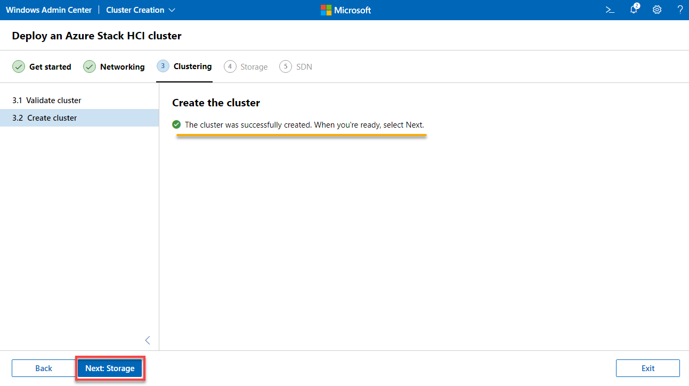The image size is (689, 386).
Task: Click the Get started checkmark icon
Action: coord(19,66)
